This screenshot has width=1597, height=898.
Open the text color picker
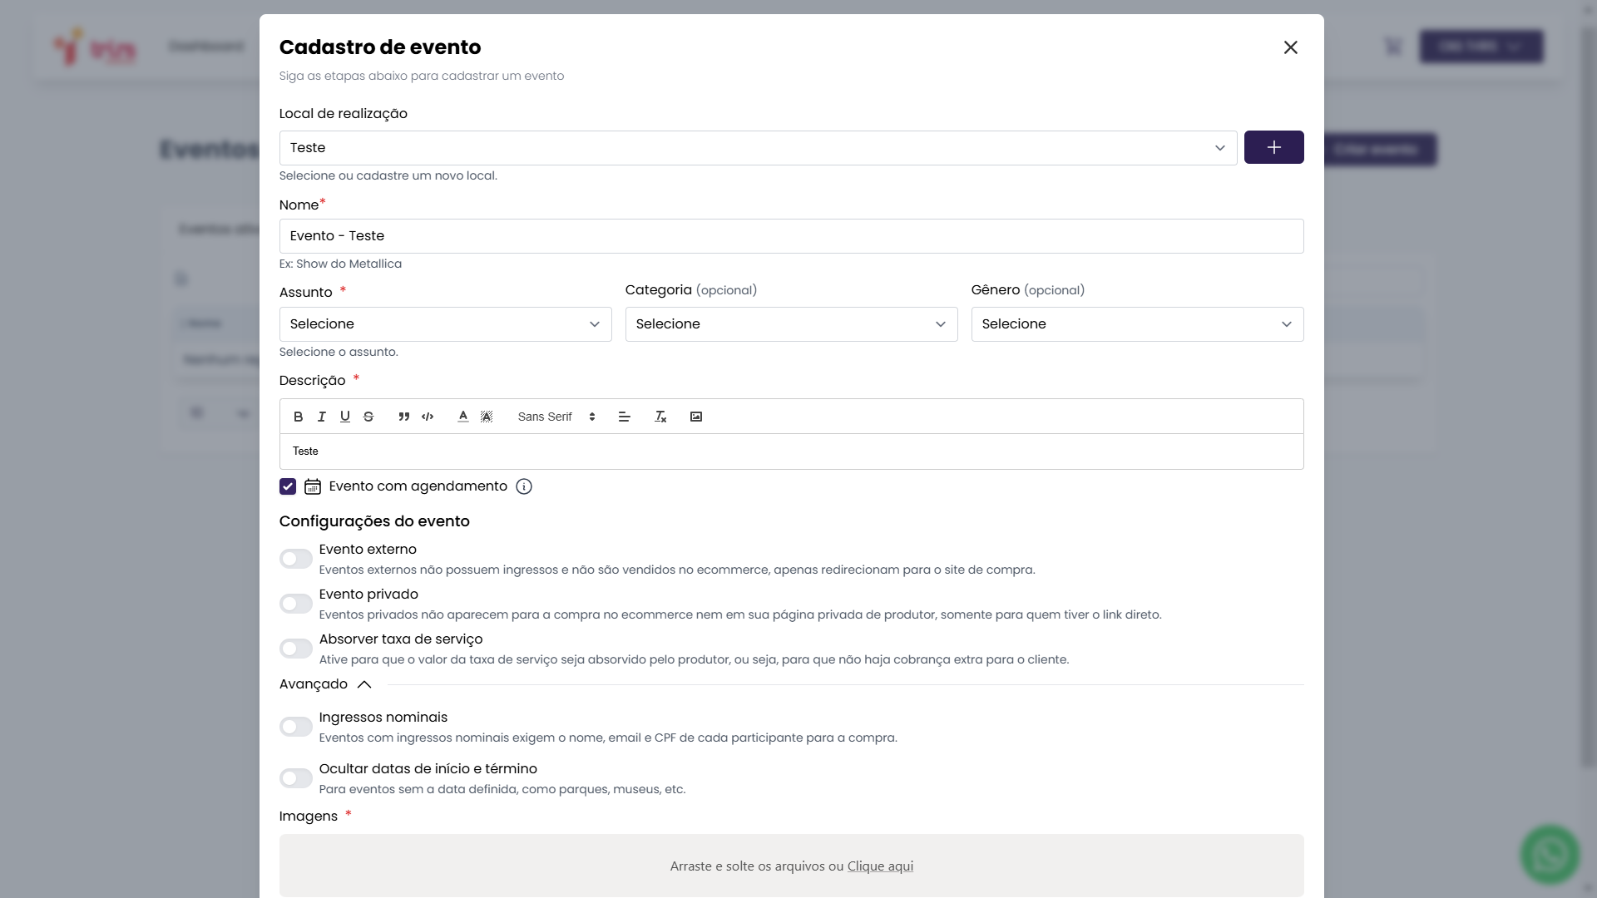pyautogui.click(x=463, y=417)
